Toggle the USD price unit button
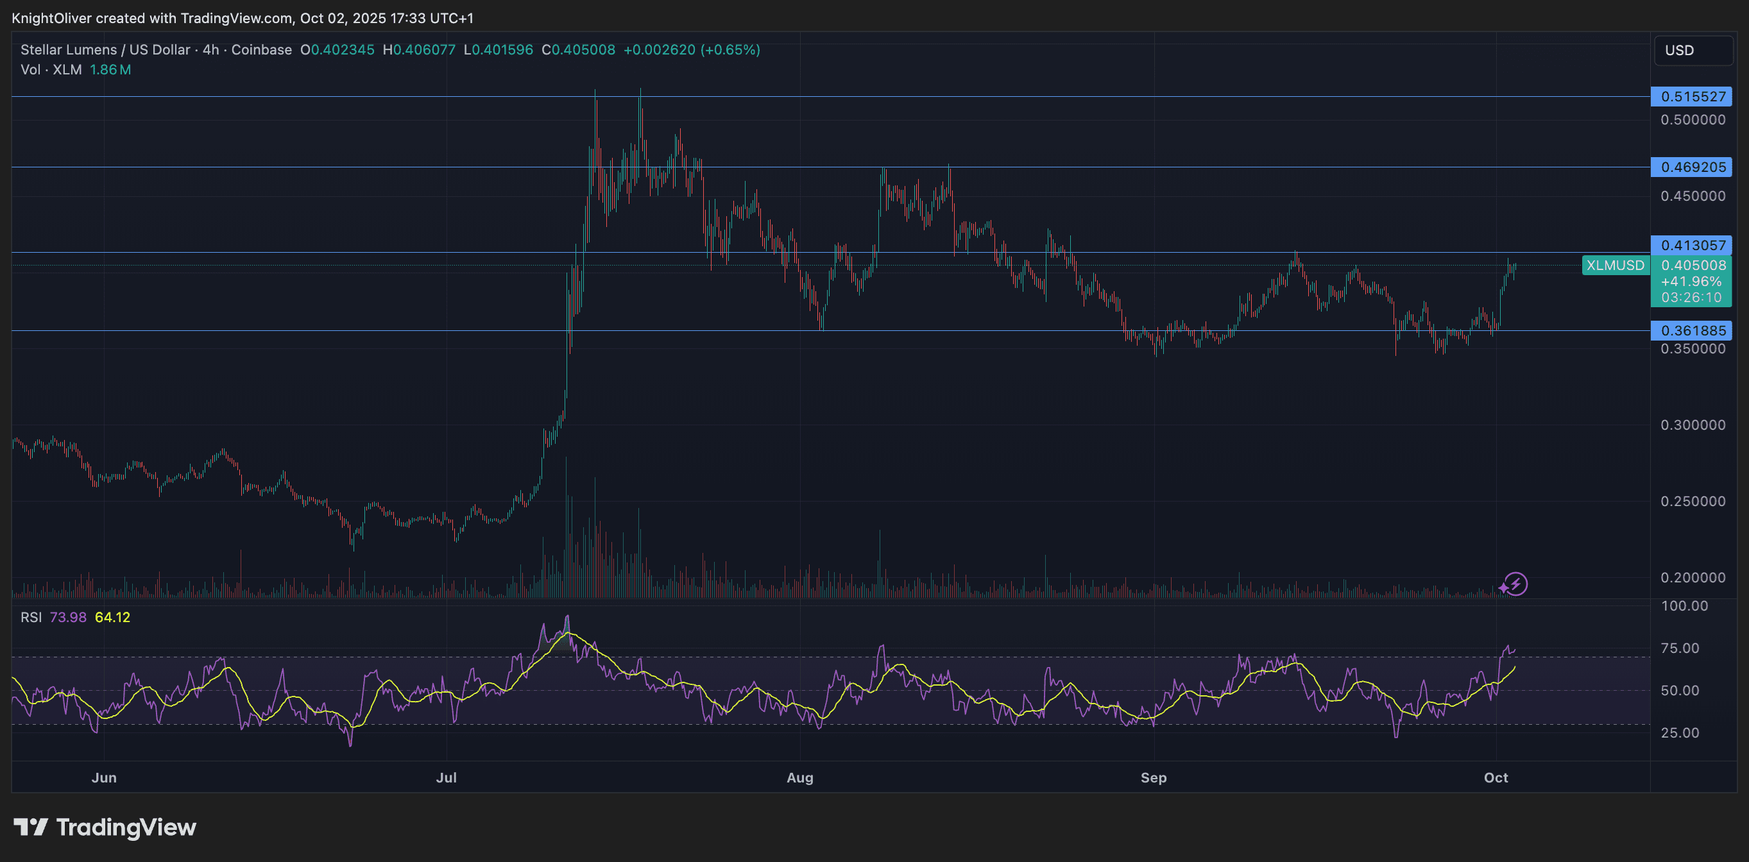This screenshot has width=1749, height=862. coord(1692,49)
